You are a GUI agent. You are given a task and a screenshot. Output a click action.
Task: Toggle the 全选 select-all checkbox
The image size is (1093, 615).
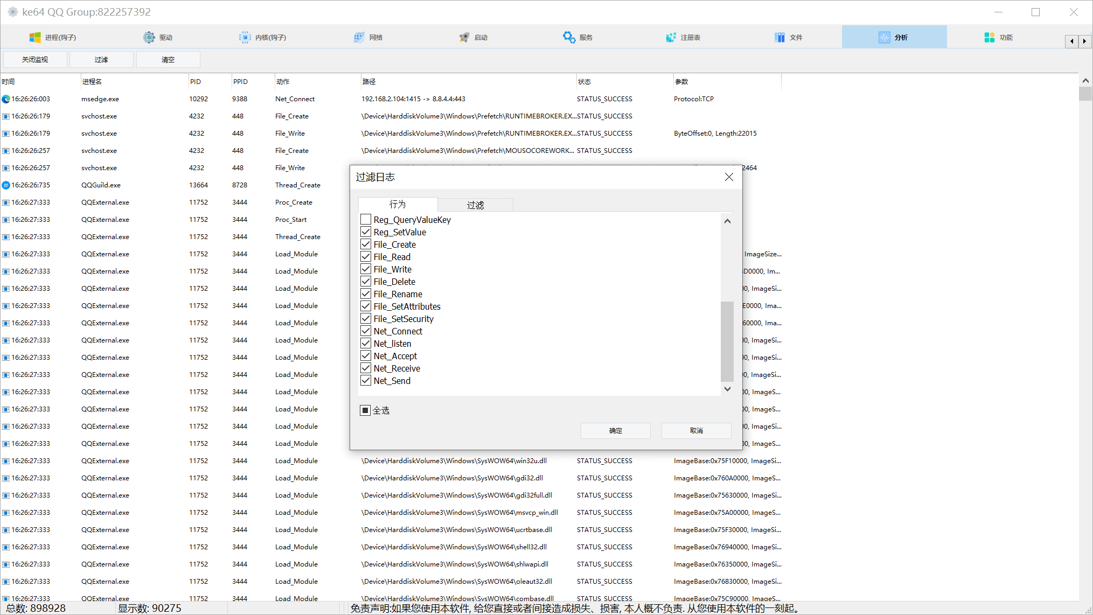pos(365,410)
